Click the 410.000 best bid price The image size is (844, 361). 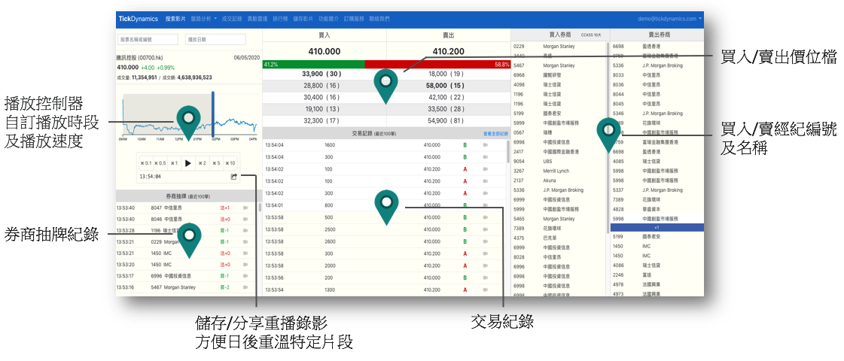coord(324,51)
